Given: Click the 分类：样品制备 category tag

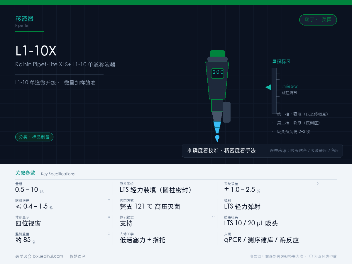Looking at the screenshot, I should (34, 137).
